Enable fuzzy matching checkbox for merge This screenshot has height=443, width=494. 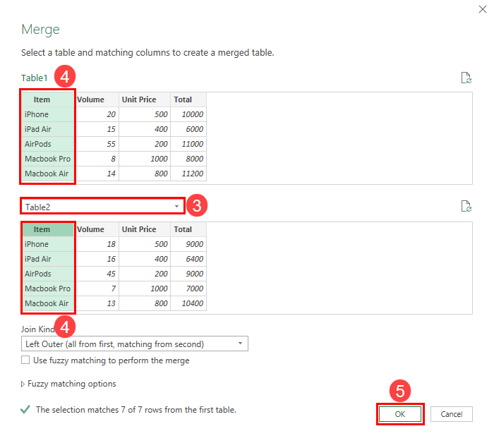(x=25, y=360)
